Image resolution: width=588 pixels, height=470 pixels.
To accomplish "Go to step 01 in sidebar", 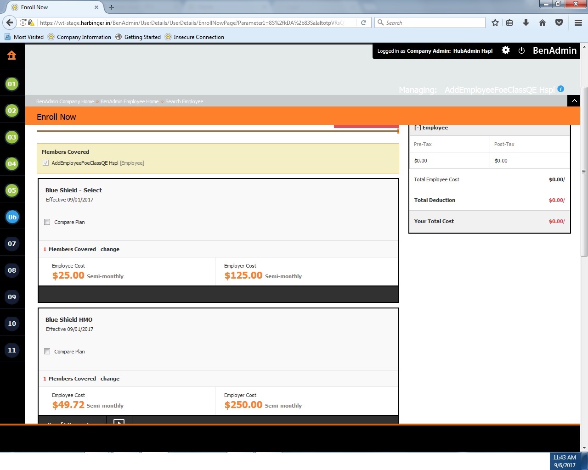I will pos(12,84).
